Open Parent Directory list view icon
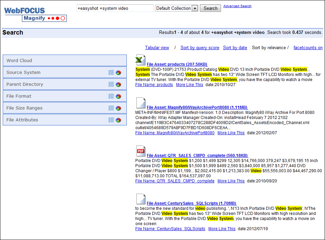The image size is (325, 240). click(x=111, y=84)
